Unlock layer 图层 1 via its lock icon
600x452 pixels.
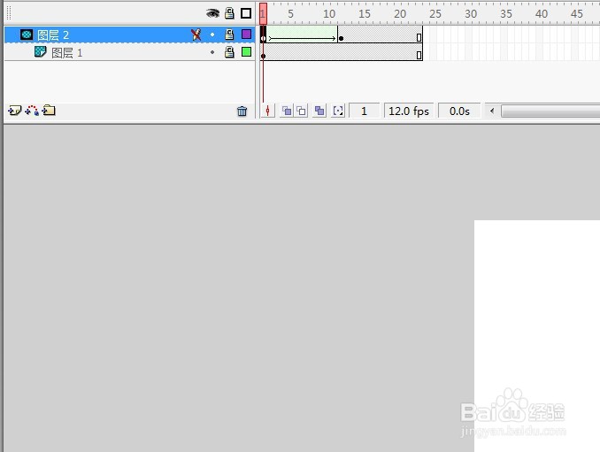[x=229, y=52]
